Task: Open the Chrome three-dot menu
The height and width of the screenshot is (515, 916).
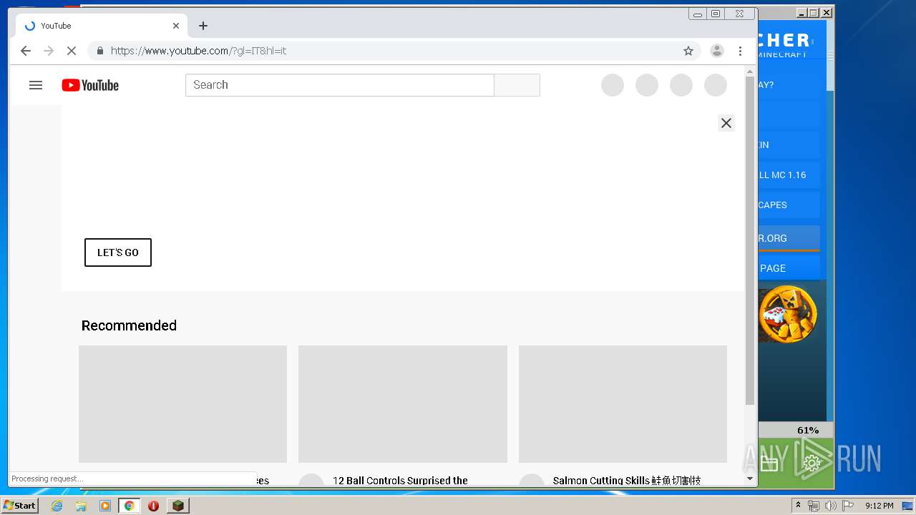Action: [x=740, y=51]
